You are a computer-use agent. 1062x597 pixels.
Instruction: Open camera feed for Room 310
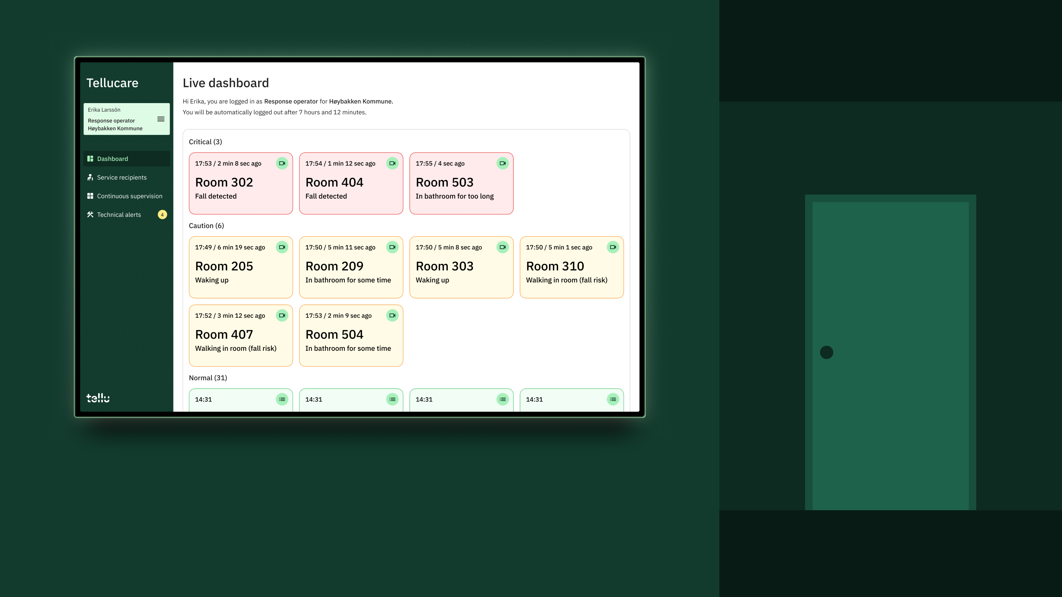pyautogui.click(x=613, y=247)
